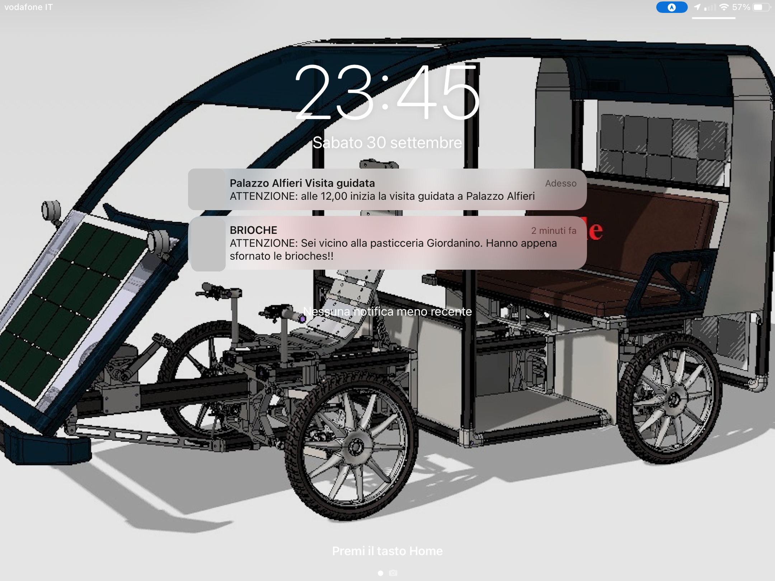Screen dimensions: 775x581
Task: Open the BRIOCHE pasticceria Giordanino notification
Action: (387, 243)
